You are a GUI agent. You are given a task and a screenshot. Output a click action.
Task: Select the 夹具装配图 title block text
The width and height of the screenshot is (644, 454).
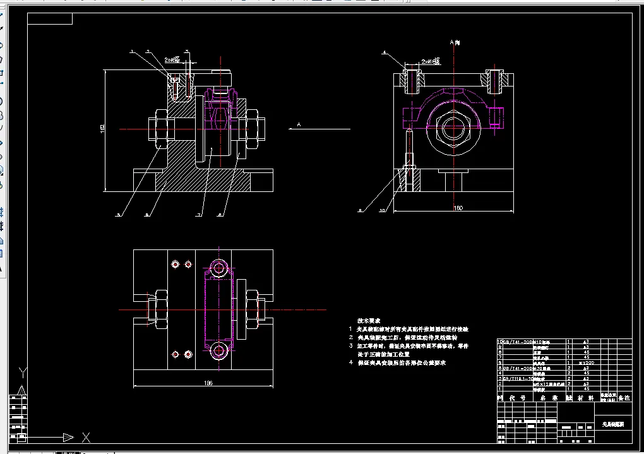tap(613, 424)
